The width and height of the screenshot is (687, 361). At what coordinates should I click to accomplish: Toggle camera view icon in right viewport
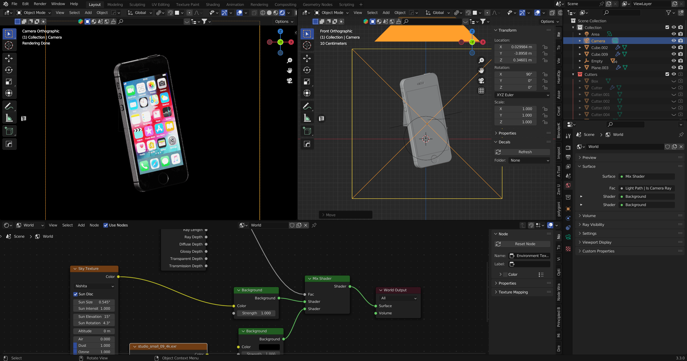(481, 80)
